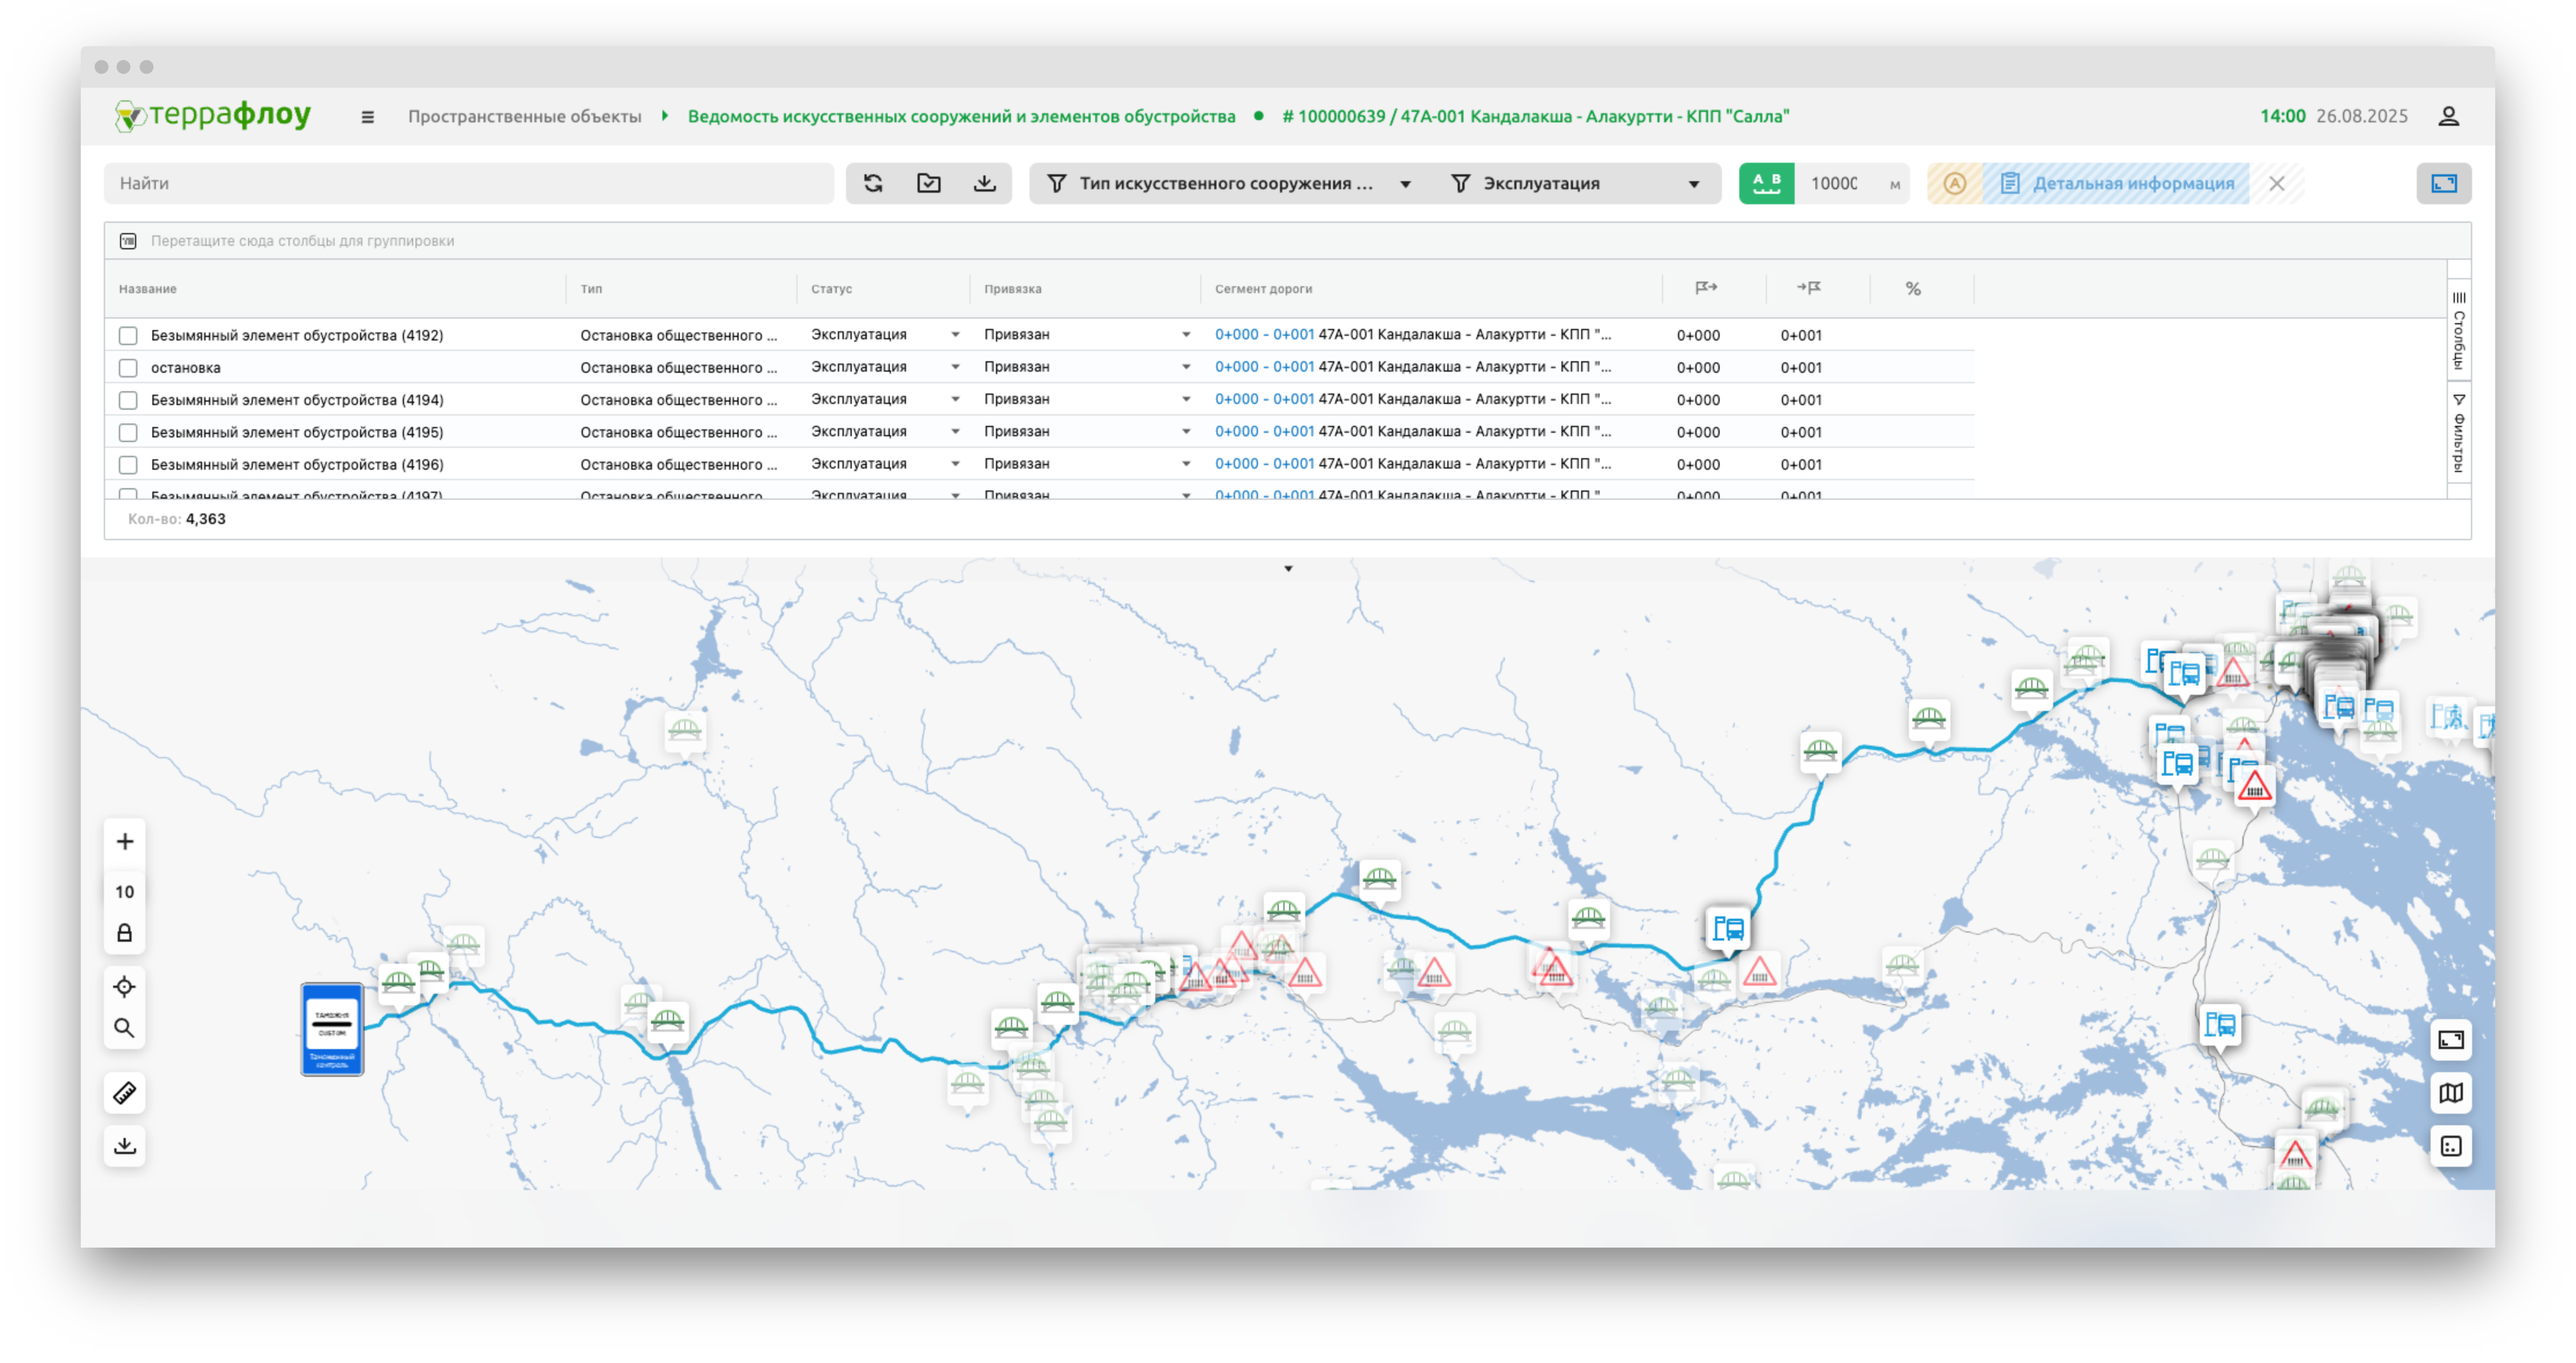Click the grouping panel icon

(128, 241)
